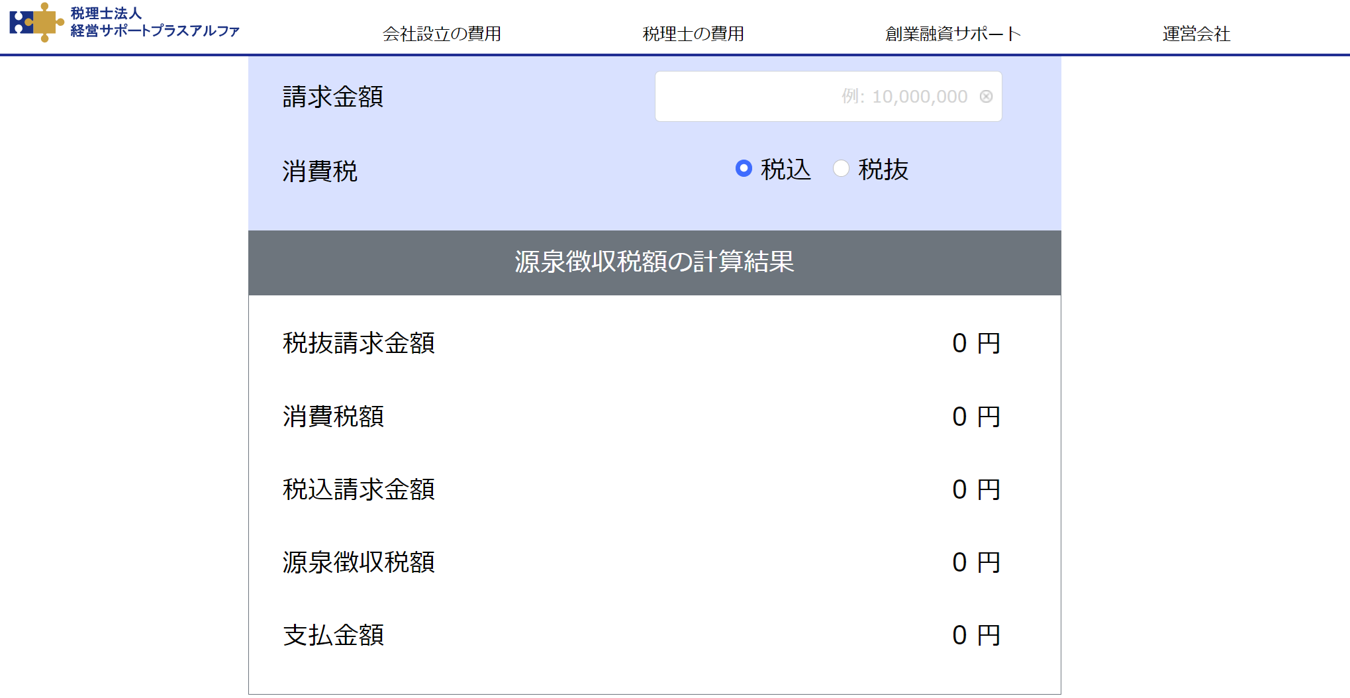Open the 会社設立の費用 menu item
The width and height of the screenshot is (1350, 698).
click(x=442, y=34)
